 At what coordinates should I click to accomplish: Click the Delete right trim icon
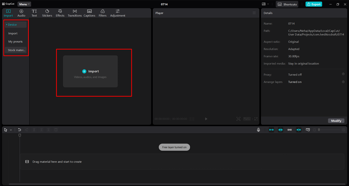49,130
